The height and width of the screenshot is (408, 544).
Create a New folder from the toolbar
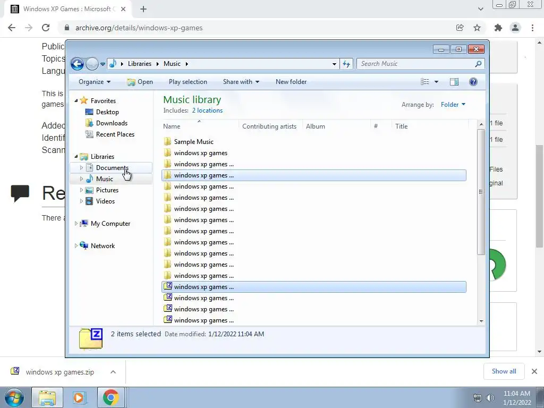click(x=291, y=82)
